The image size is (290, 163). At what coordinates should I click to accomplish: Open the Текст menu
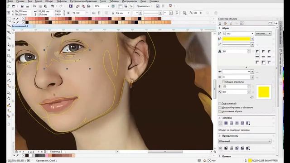[x=103, y=1]
